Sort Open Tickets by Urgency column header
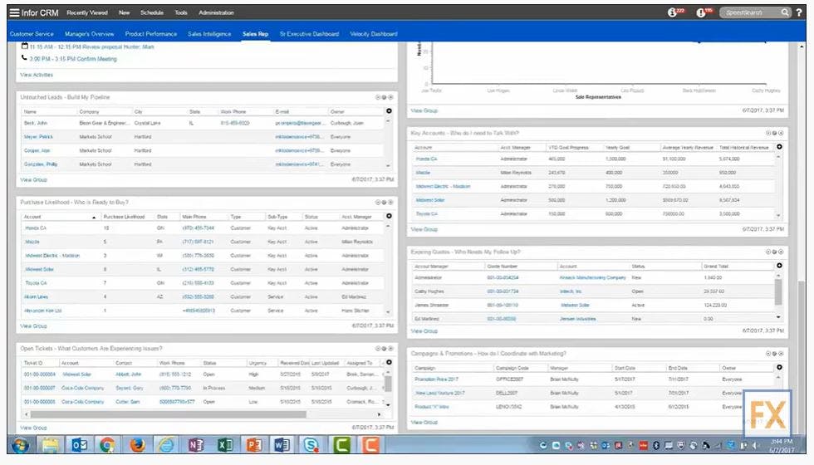This screenshot has width=814, height=465. [x=257, y=363]
